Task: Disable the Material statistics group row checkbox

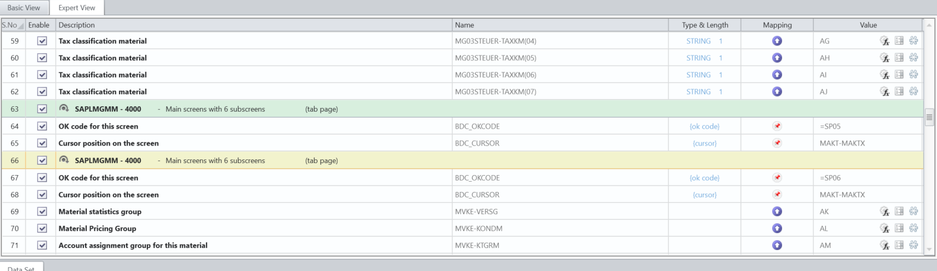Action: tap(42, 212)
